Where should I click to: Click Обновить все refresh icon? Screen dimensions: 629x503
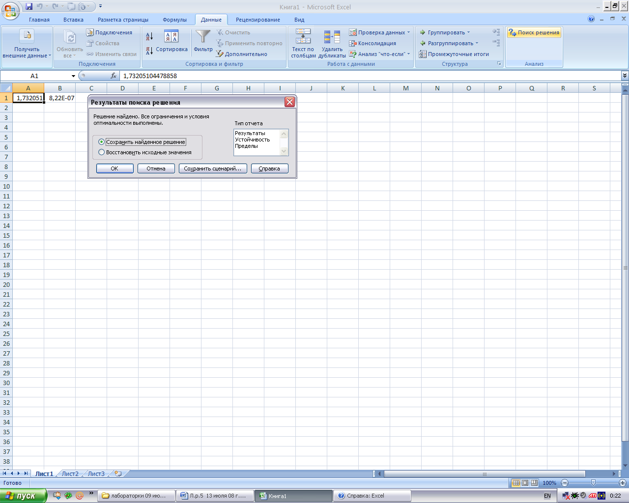pos(70,37)
